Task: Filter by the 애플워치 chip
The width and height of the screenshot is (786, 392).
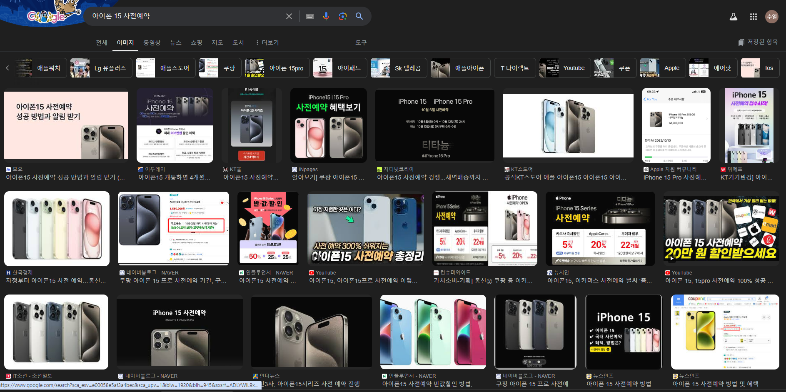Action: (41, 68)
